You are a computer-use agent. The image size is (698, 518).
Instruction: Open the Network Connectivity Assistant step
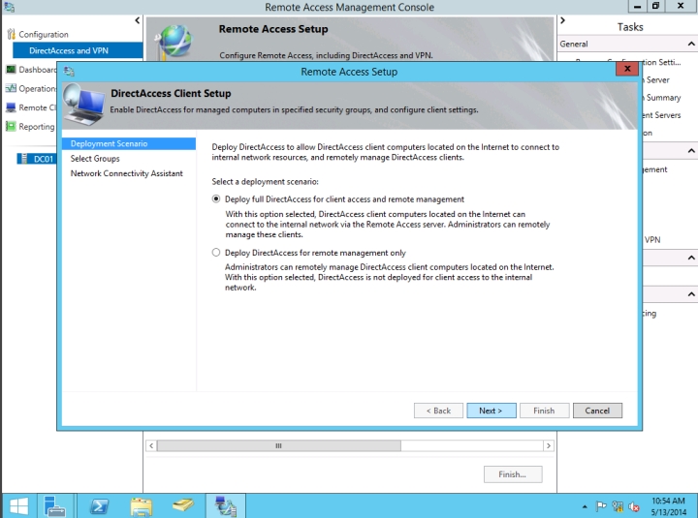point(126,173)
